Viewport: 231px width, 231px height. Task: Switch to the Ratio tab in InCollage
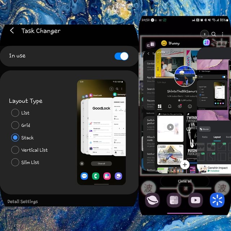click(205, 137)
